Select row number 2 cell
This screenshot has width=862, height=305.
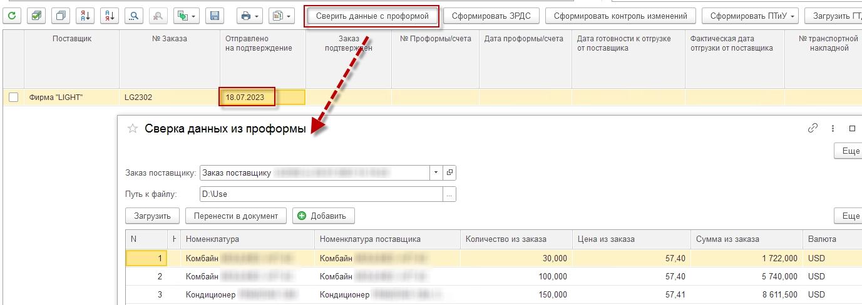[x=146, y=276]
